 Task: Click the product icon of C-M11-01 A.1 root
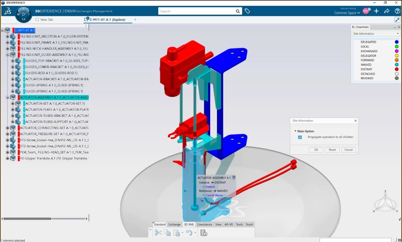[x=8, y=30]
